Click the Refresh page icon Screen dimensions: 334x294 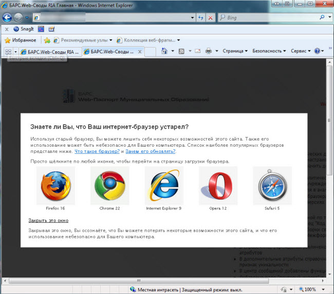[200, 17]
